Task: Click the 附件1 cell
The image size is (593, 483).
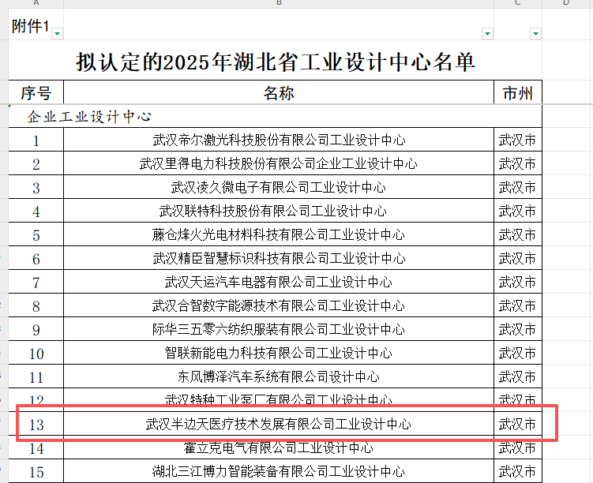Action: point(31,27)
